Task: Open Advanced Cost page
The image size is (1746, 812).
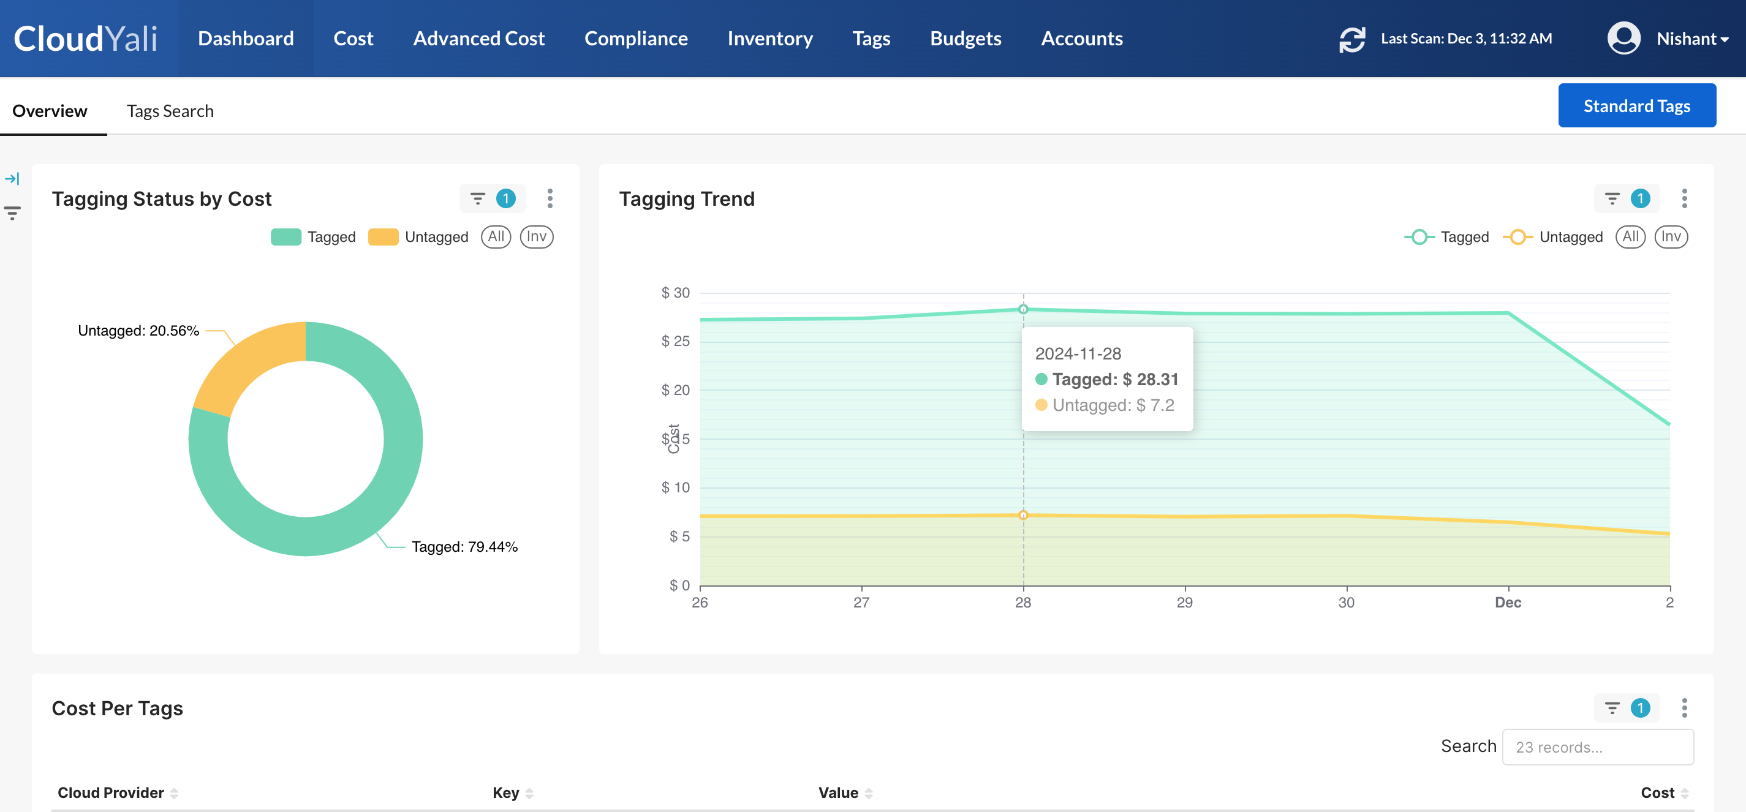Action: [478, 39]
